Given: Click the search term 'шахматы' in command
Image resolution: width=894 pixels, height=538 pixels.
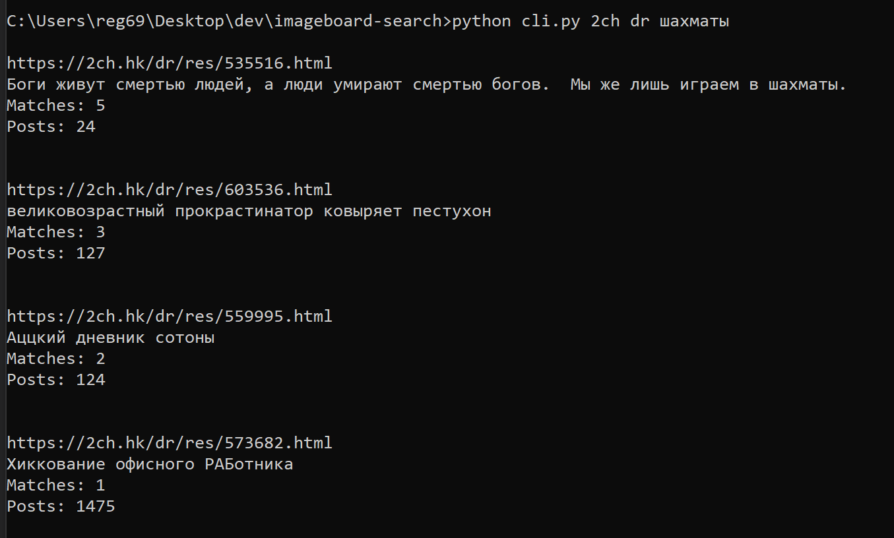Looking at the screenshot, I should (x=695, y=21).
